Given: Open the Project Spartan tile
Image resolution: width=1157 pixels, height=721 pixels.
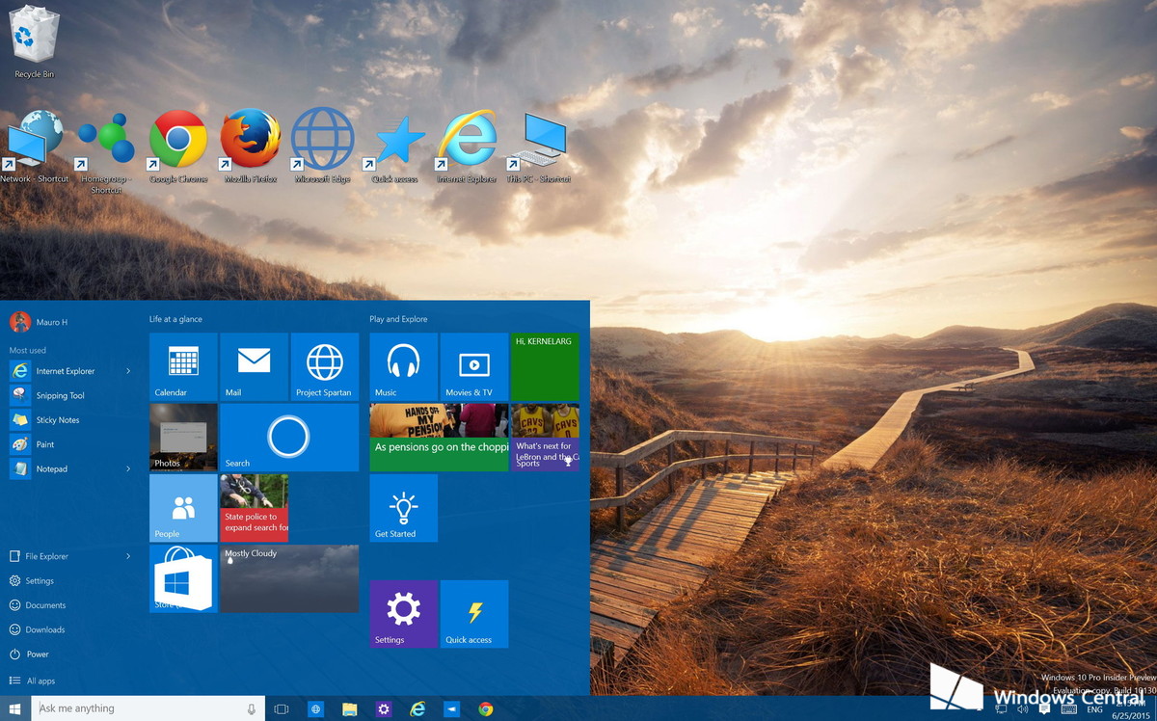Looking at the screenshot, I should (325, 366).
